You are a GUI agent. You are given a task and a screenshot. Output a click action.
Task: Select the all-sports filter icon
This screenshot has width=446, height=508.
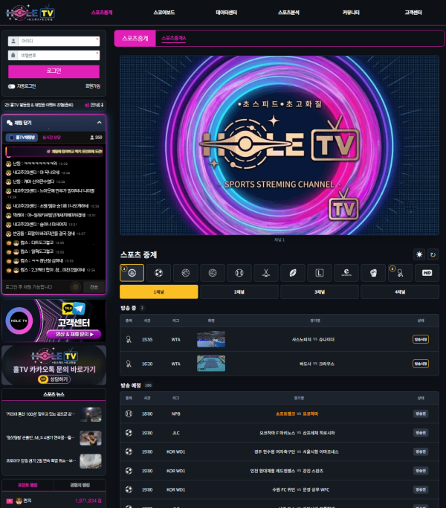132,273
